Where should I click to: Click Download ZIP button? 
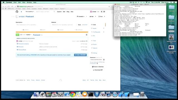[98, 70]
